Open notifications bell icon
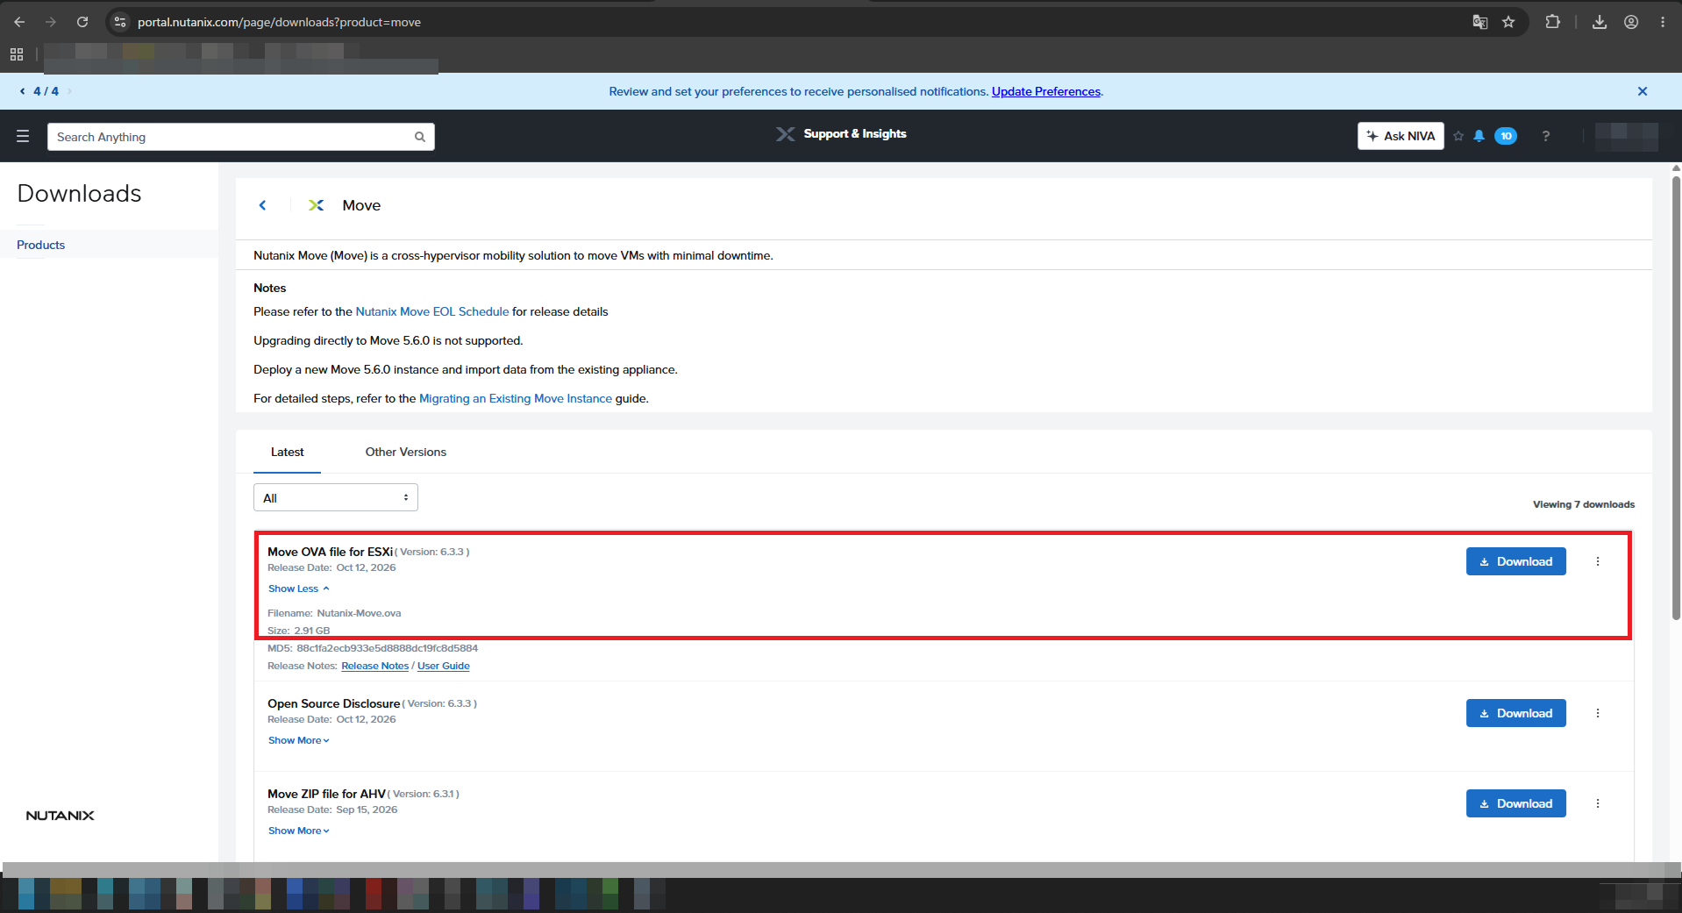 pos(1479,136)
